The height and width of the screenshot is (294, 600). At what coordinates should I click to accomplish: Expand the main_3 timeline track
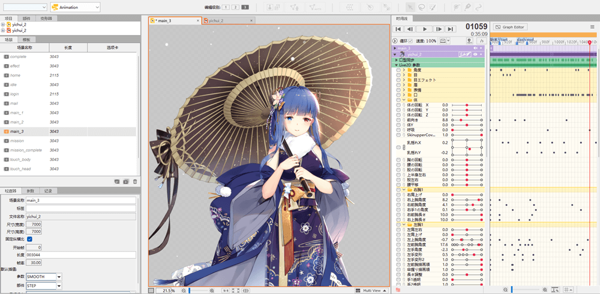click(x=395, y=49)
